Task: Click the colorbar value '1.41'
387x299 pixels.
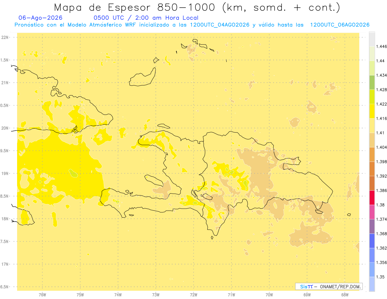Action: [x=380, y=133]
